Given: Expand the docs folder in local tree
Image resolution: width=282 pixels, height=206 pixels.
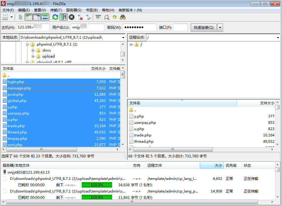Looking at the screenshot, I should pyautogui.click(x=33, y=51).
